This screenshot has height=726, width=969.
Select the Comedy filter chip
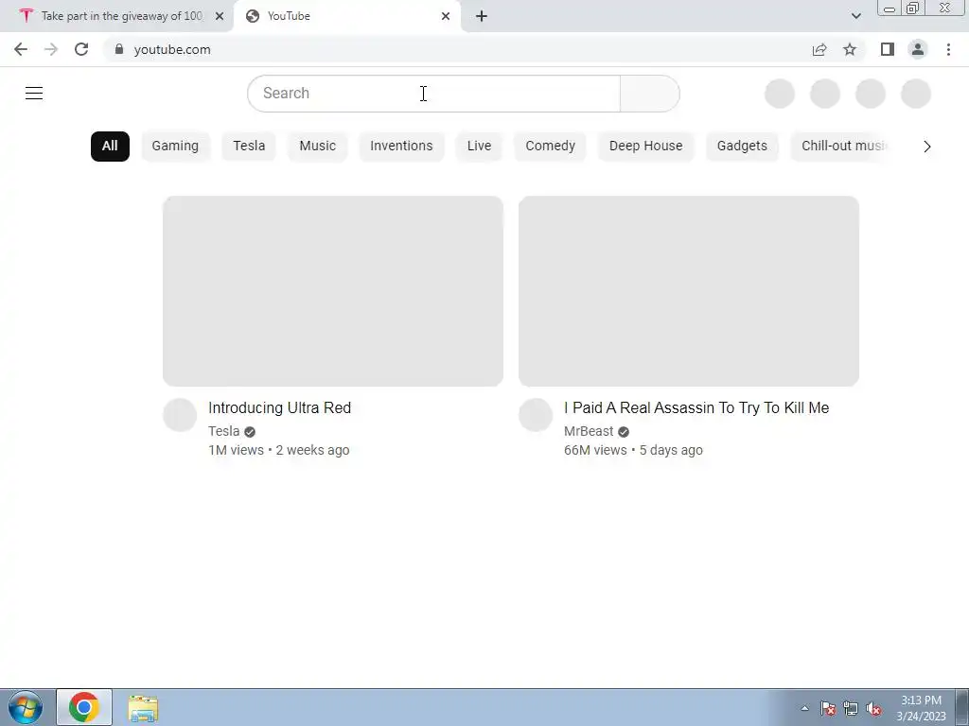coord(550,147)
